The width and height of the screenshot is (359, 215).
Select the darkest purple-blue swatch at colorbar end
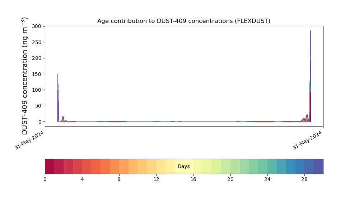coord(318,166)
